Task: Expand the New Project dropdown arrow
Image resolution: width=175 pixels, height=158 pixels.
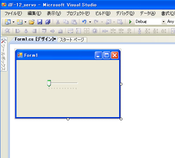Action: [14, 22]
